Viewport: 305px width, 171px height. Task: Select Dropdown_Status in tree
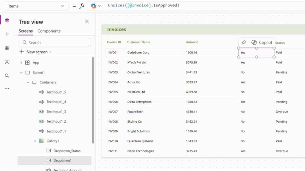coord(67,151)
